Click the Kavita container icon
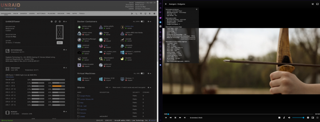Image resolution: width=320 pixels, height=122 pixels. point(101,40)
